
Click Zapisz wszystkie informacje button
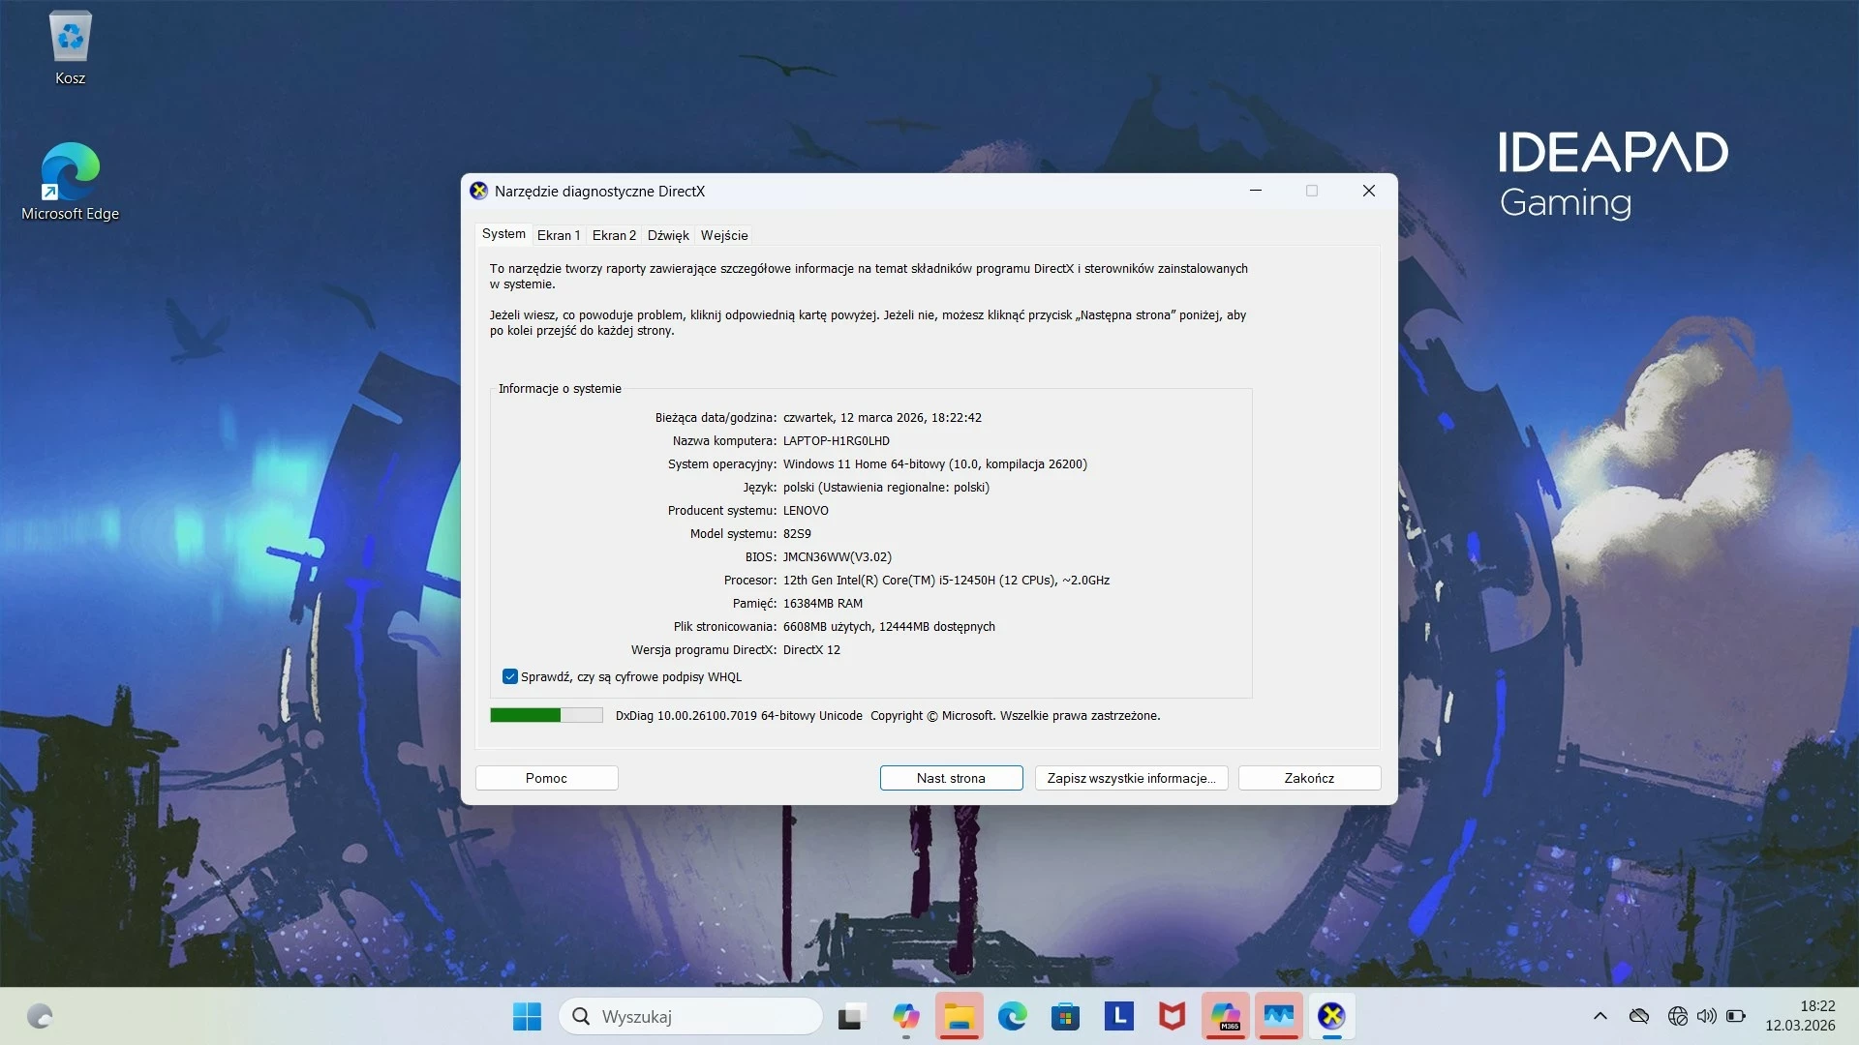coord(1131,778)
